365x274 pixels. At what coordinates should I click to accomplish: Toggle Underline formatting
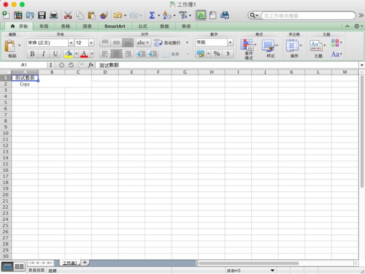(x=55, y=54)
